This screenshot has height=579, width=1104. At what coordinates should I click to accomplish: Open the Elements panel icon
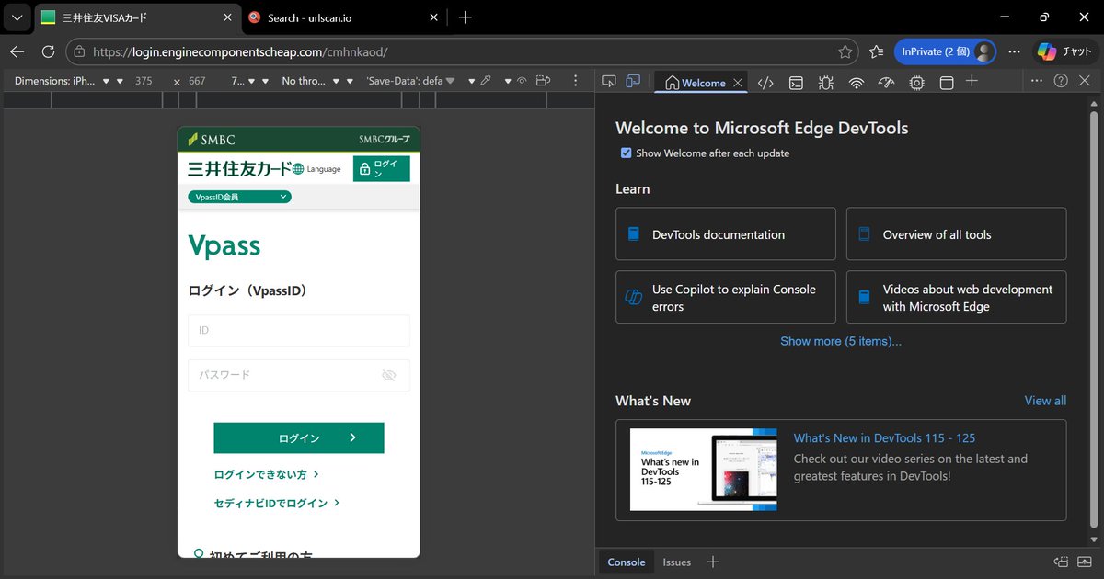click(765, 83)
